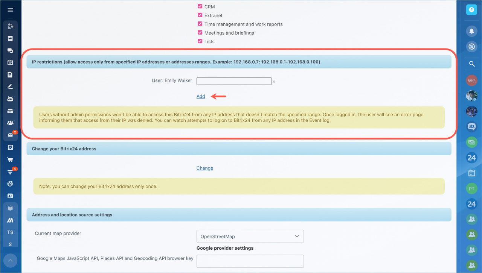This screenshot has width=482, height=273.
Task: Open the robot icon in left sidebar
Action: point(10,99)
